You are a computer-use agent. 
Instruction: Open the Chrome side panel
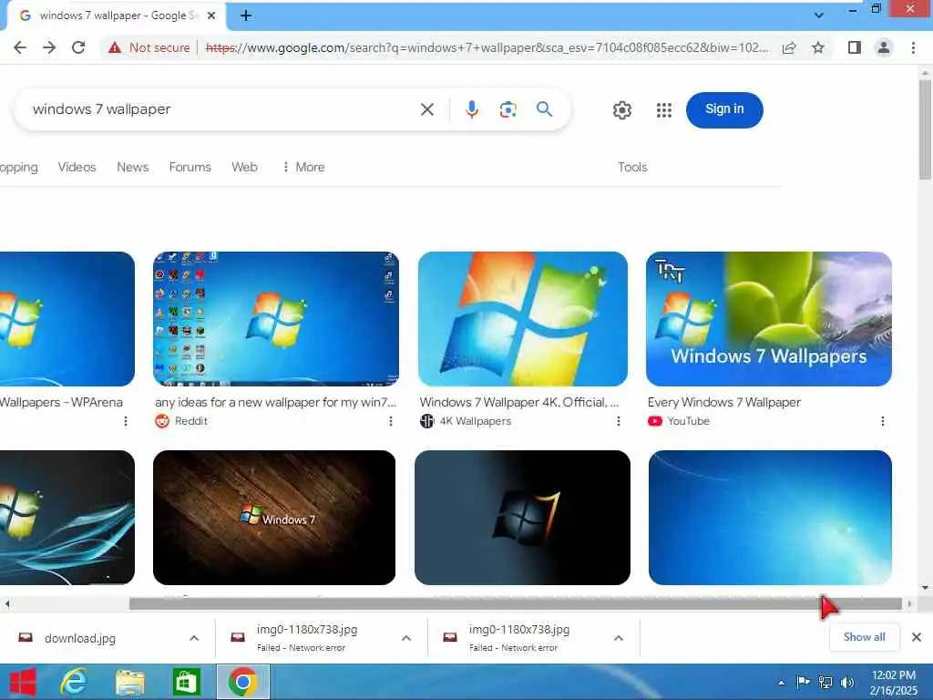coord(855,47)
